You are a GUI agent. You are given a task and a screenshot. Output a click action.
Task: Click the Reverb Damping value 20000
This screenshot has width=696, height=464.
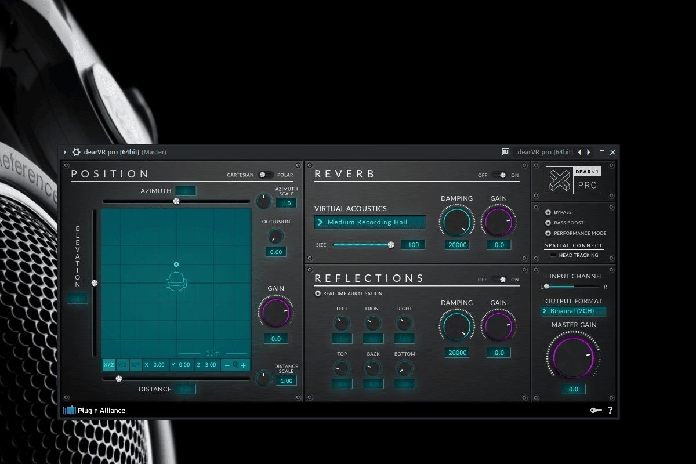click(458, 245)
